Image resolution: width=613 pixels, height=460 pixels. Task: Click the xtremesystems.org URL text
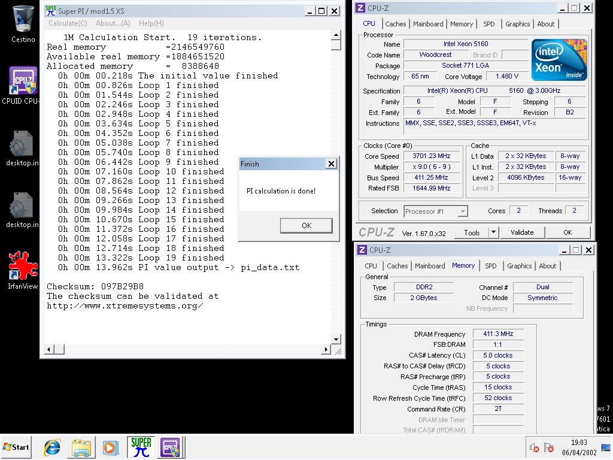[x=125, y=306]
